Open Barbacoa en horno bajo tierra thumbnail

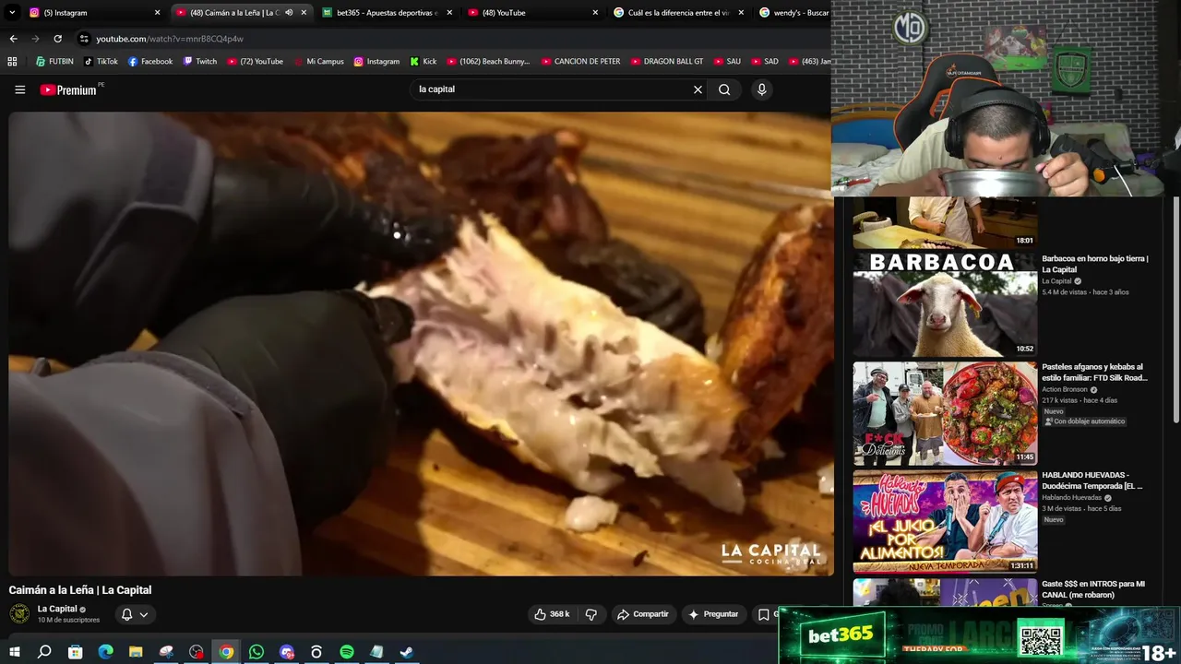point(945,304)
